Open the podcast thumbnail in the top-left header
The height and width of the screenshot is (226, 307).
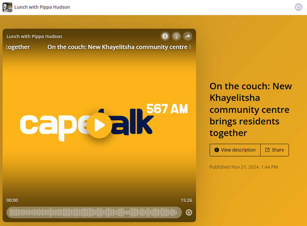7,7
